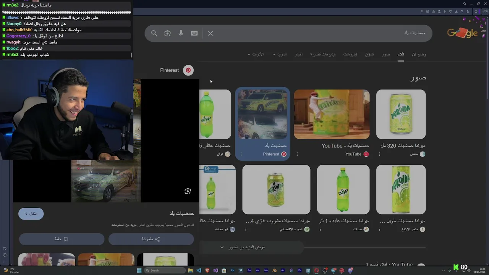The height and width of the screenshot is (275, 489).
Task: Click the magnifier search icon in Google search bar
Action: tap(154, 33)
